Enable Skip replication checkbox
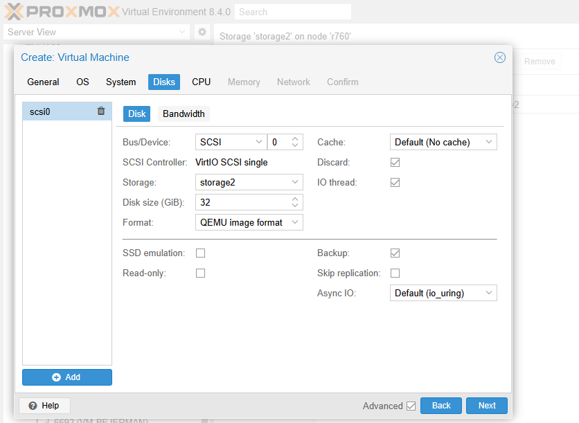Image resolution: width=579 pixels, height=423 pixels. pyautogui.click(x=395, y=273)
